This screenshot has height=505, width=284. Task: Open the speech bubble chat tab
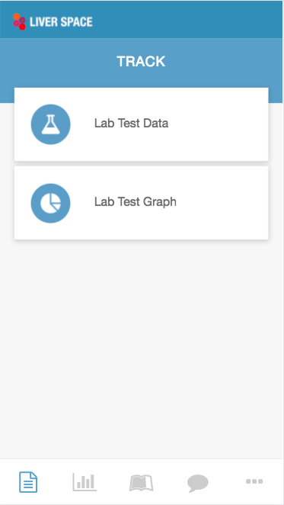pyautogui.click(x=198, y=483)
